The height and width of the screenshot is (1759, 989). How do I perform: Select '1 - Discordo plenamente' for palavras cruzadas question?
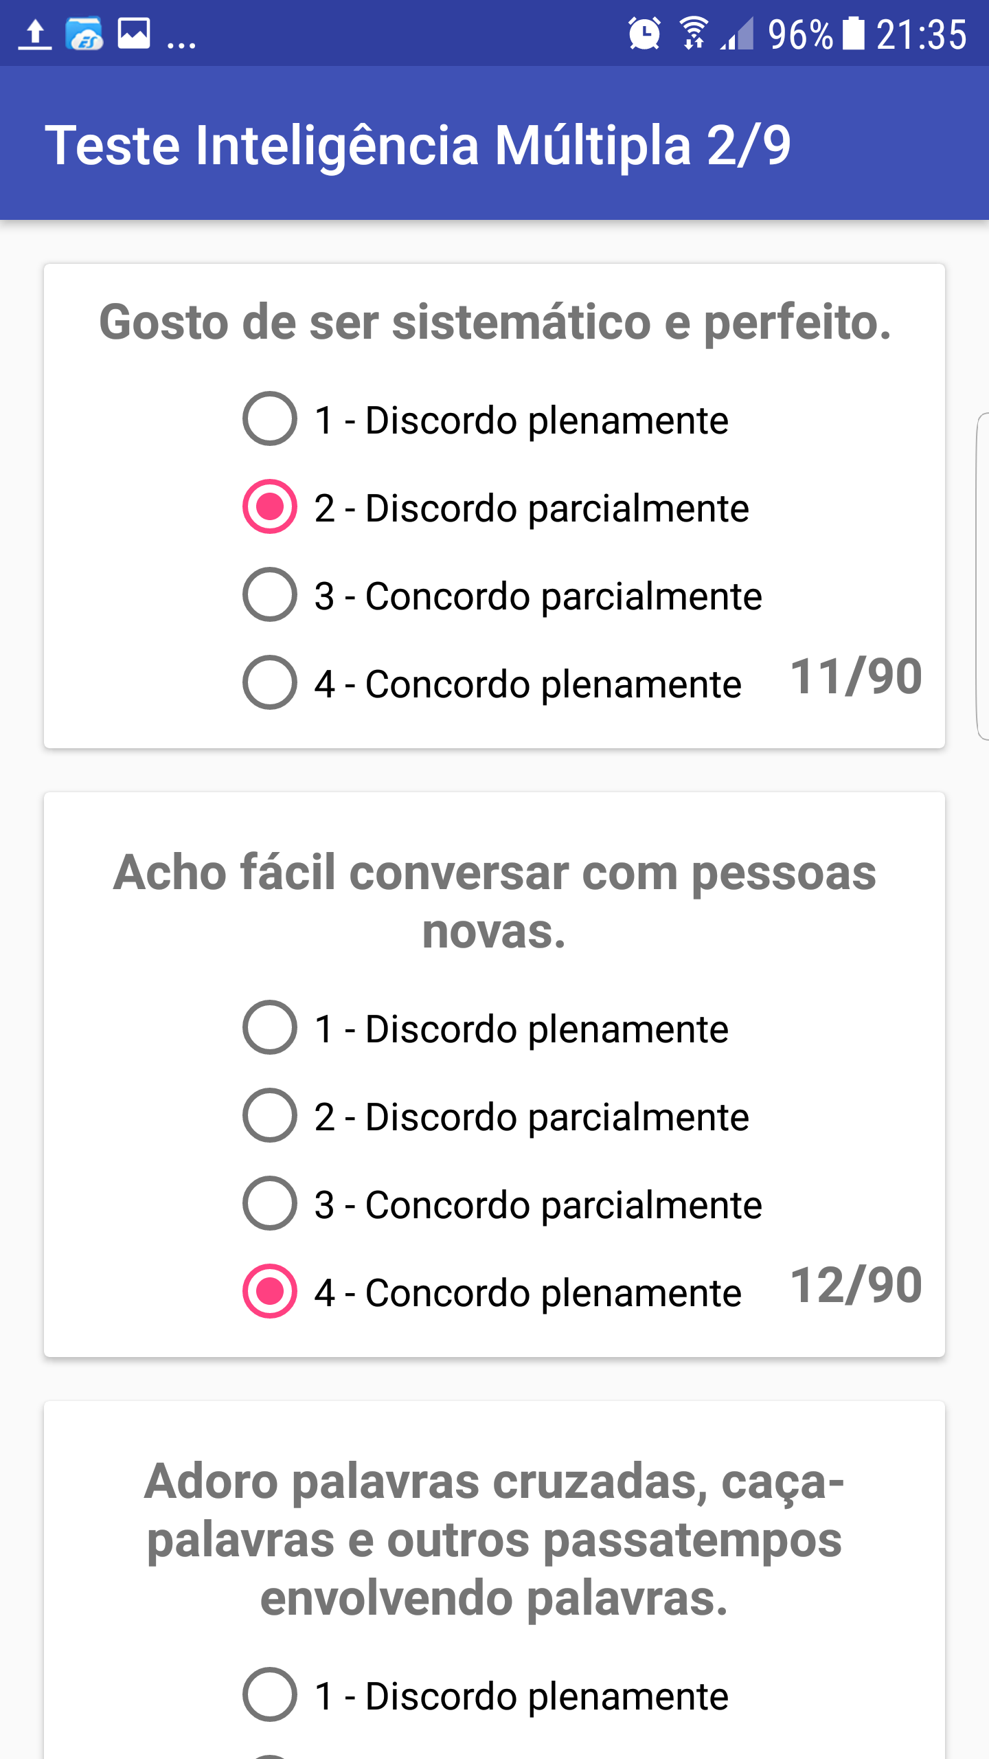click(x=486, y=1694)
